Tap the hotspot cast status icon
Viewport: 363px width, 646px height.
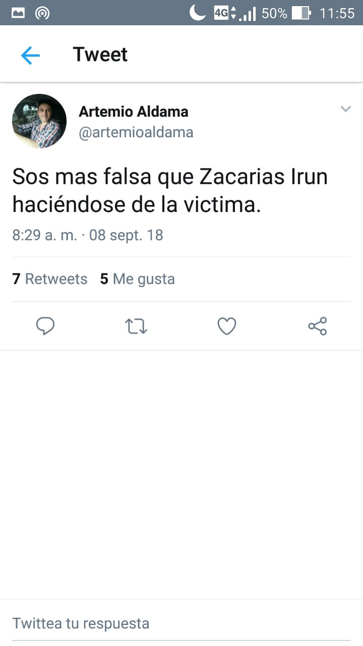click(x=42, y=13)
